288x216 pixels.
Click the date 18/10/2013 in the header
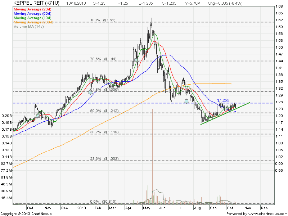[76, 3]
